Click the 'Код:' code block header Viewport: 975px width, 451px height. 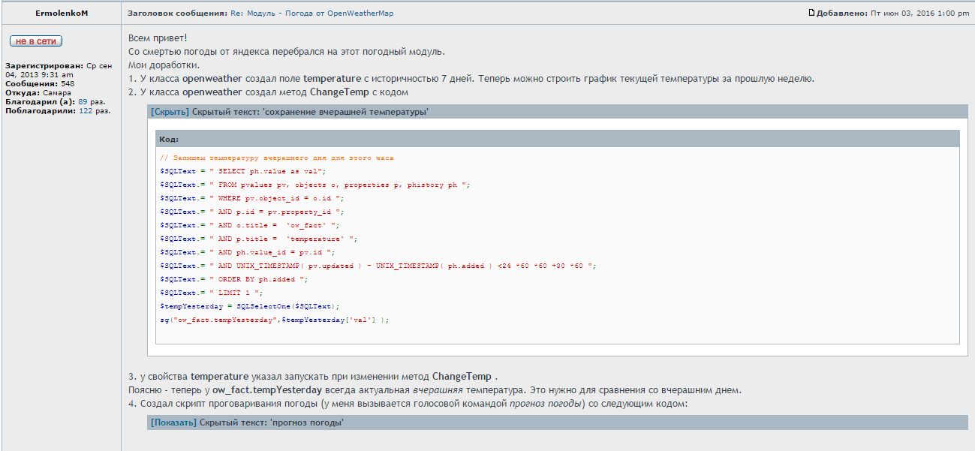169,139
